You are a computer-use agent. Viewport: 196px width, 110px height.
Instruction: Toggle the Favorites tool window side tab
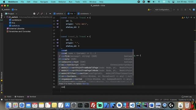click(x=2, y=89)
